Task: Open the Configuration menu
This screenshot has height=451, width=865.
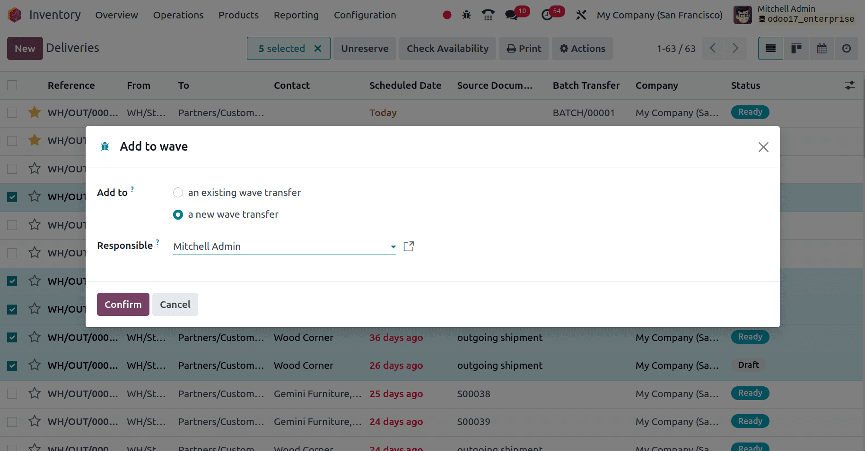Action: (x=365, y=15)
